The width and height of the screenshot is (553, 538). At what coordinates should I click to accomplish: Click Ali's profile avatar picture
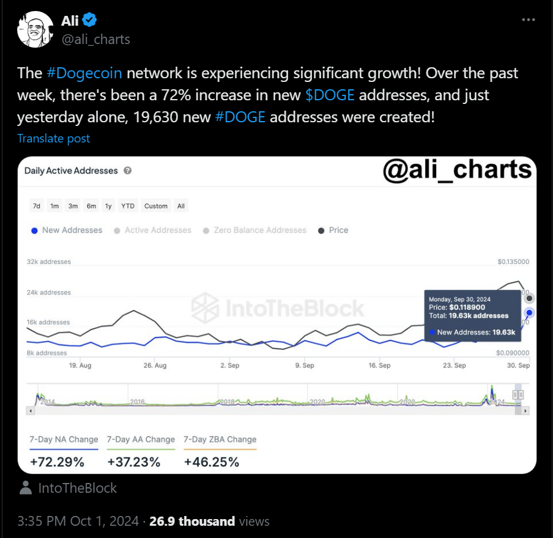coord(35,29)
